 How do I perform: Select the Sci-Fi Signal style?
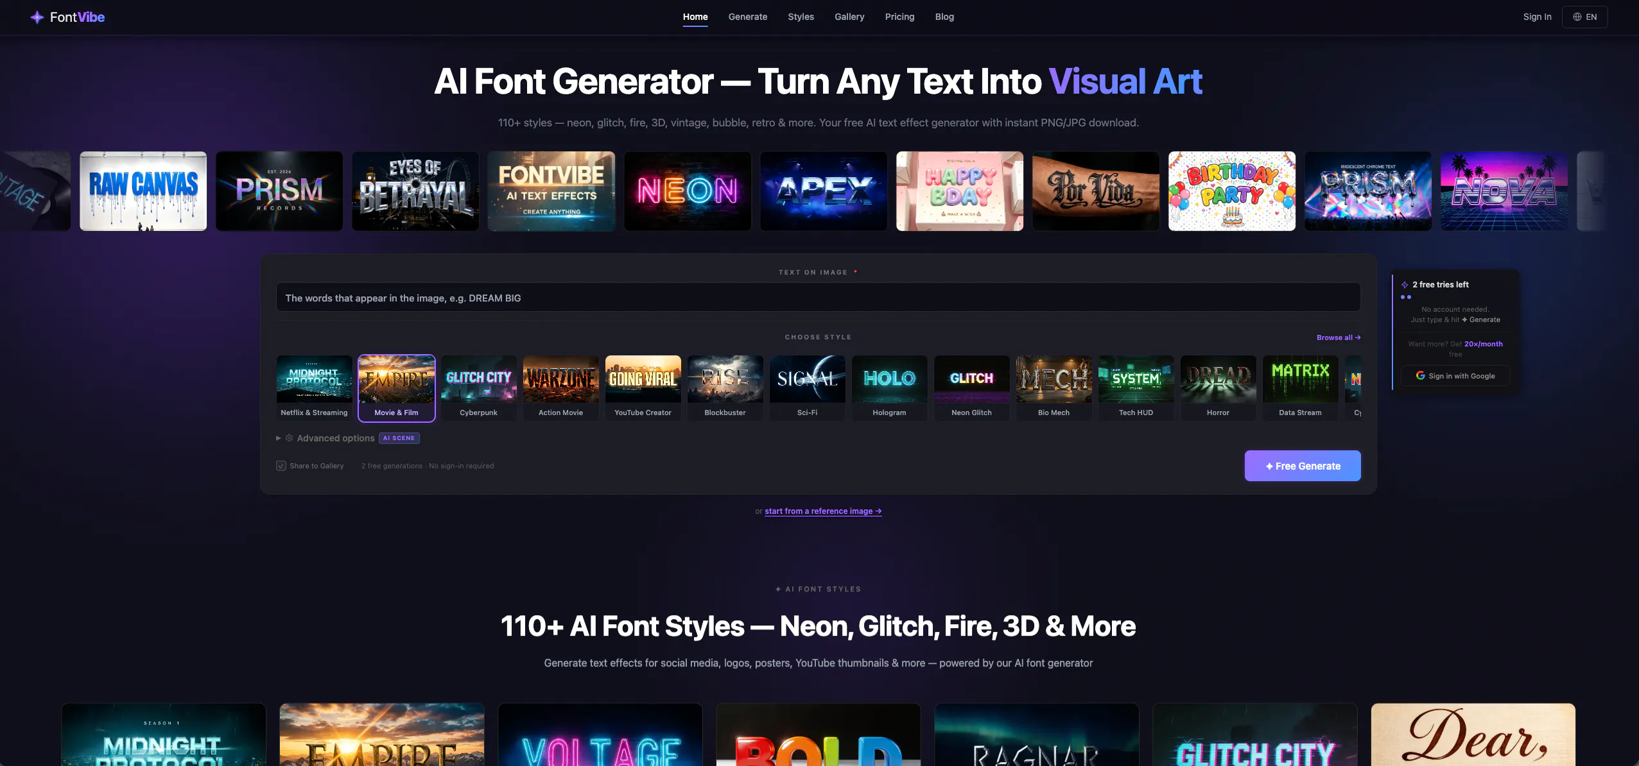point(807,388)
